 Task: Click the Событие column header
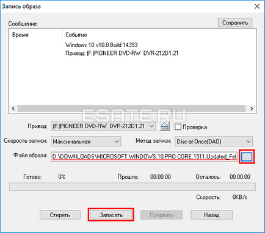click(76, 35)
